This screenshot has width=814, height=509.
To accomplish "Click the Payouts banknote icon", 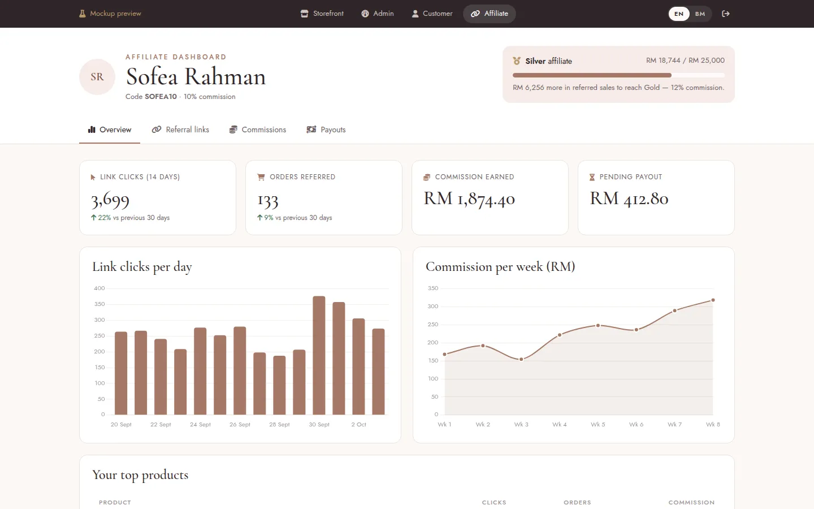I will tap(311, 130).
